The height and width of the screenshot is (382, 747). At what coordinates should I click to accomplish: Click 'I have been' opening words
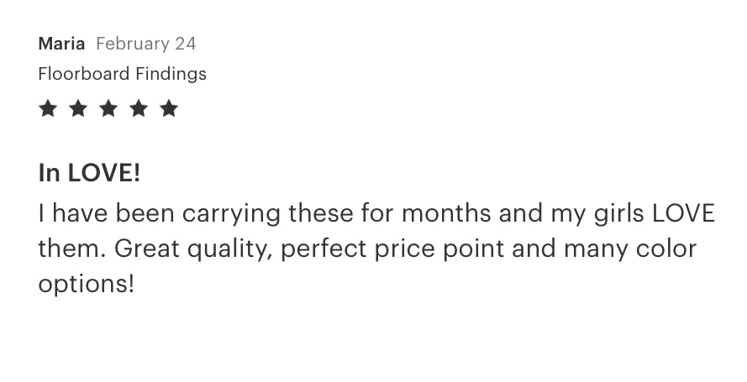point(106,212)
